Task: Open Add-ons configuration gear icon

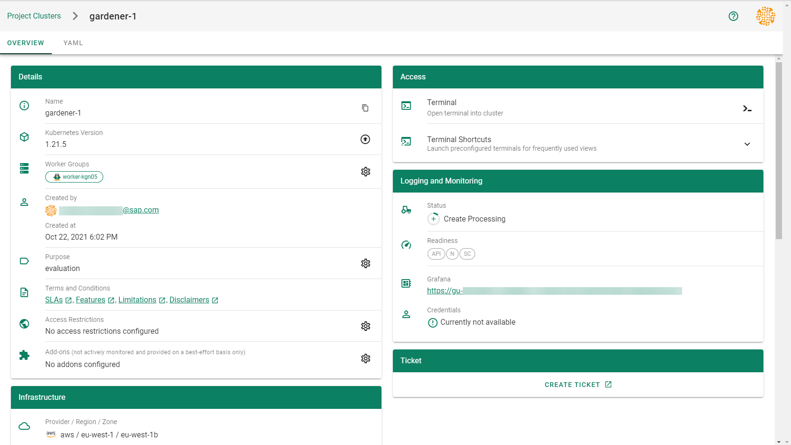Action: (x=365, y=358)
